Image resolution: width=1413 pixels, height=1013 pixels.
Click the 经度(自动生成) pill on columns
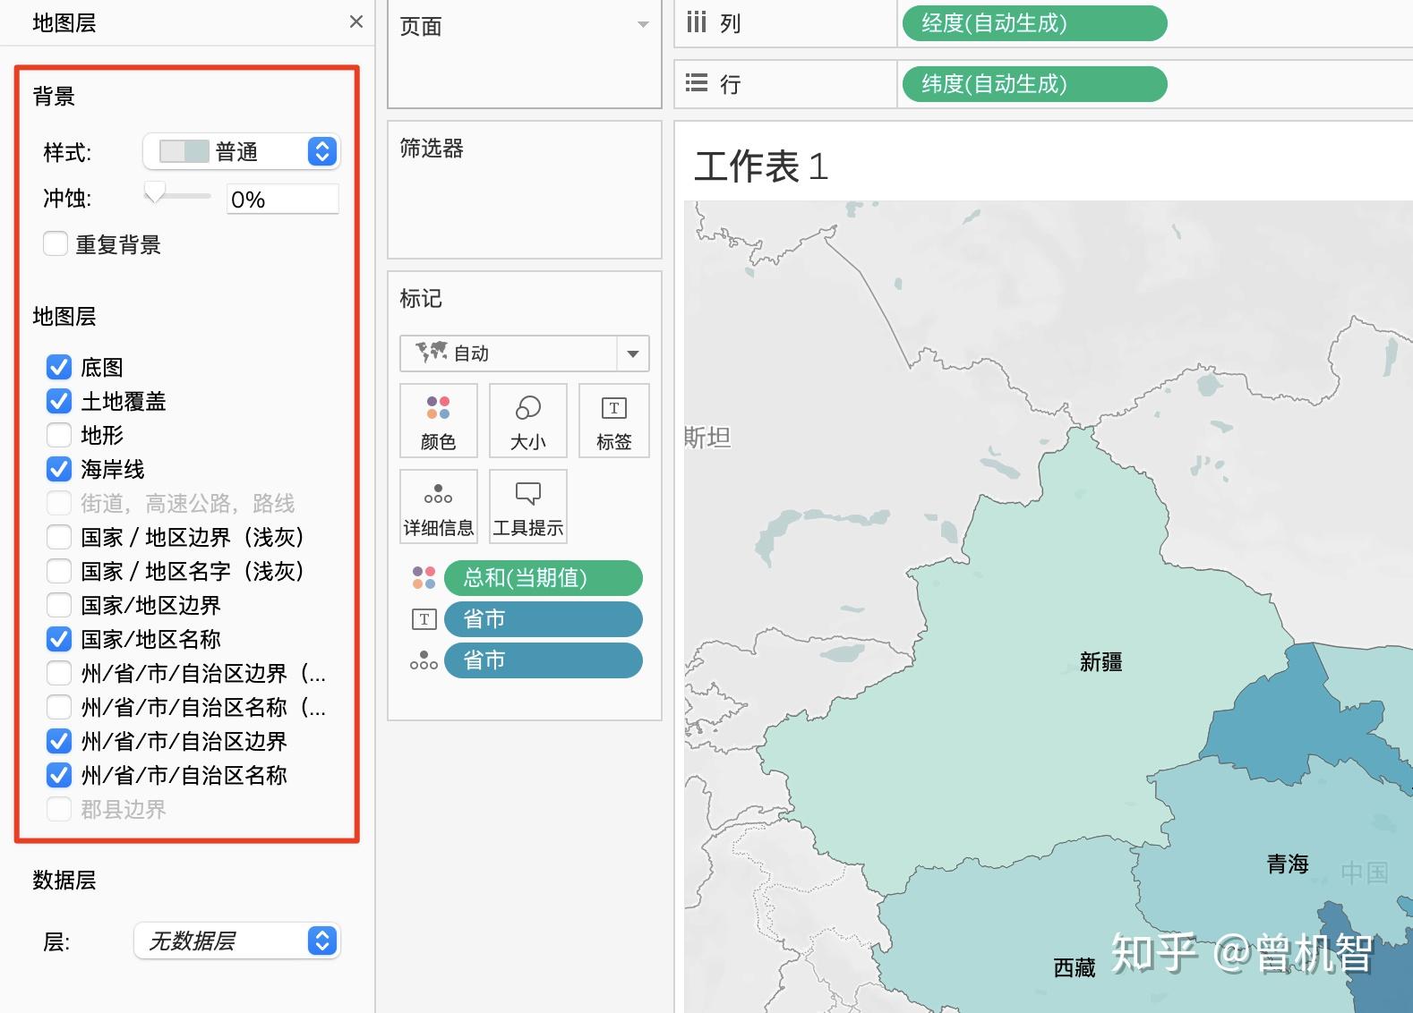click(x=1034, y=23)
